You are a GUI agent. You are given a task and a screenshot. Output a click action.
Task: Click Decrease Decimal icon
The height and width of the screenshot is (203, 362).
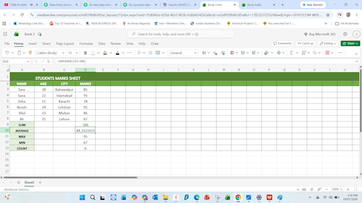click(x=223, y=53)
